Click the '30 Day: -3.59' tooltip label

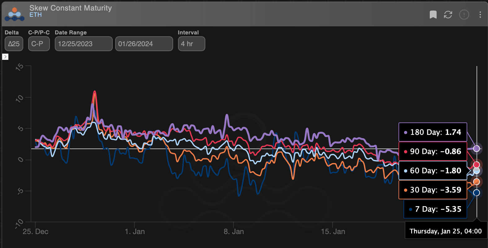click(433, 190)
